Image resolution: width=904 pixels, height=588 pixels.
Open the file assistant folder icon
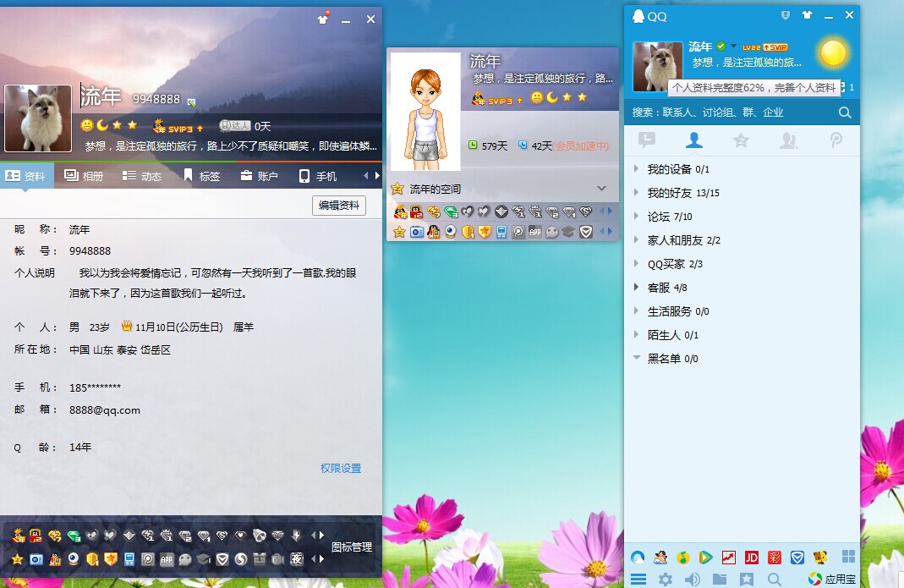click(x=720, y=579)
